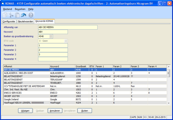Select the CCV*STEAKHOUSE PIET DE AMSTERDAM row
Viewport: 173px width, 120px height.
coord(85,86)
